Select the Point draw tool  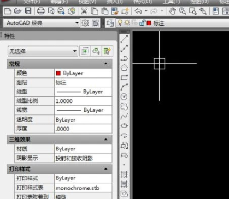click(124, 165)
